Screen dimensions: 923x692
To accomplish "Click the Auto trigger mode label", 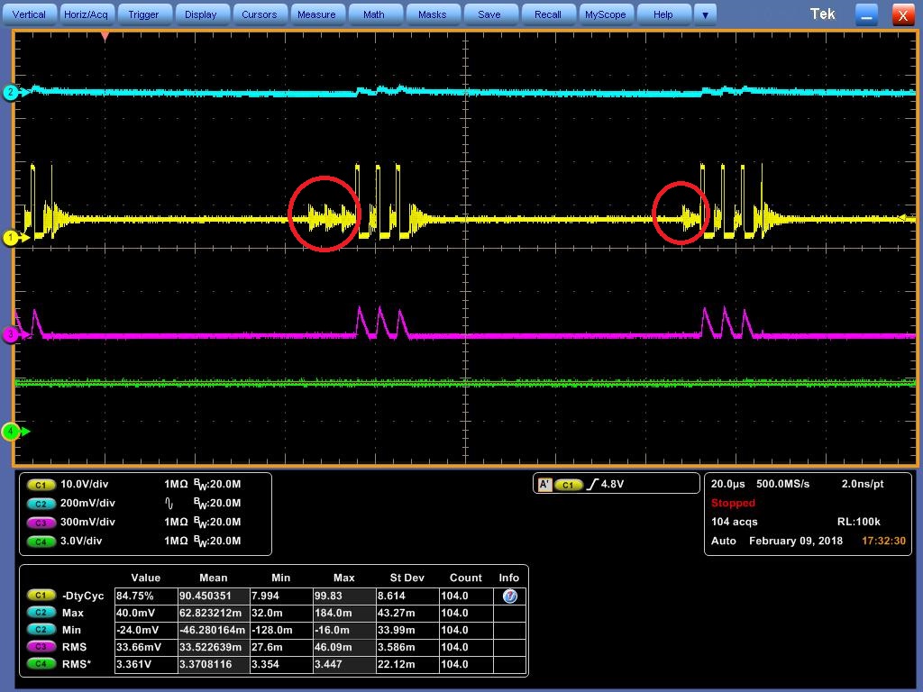I will [x=724, y=541].
